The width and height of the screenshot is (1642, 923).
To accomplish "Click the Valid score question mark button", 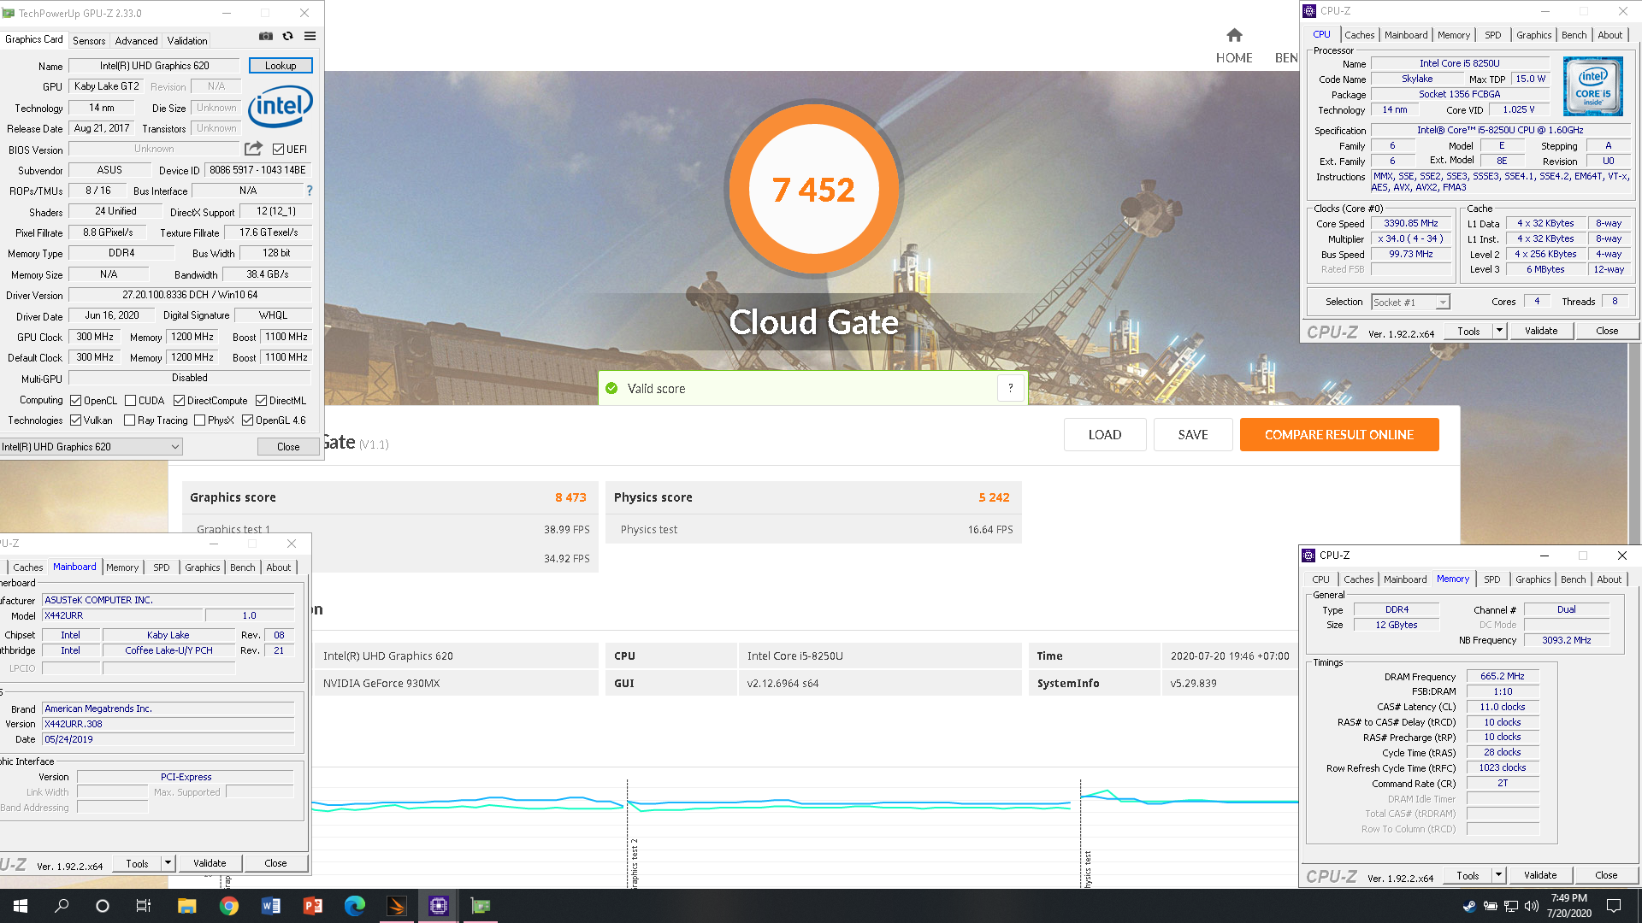I will pyautogui.click(x=1010, y=388).
